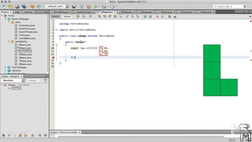The width and height of the screenshot is (252, 142).
Task: Click the History view button
Action: pos(67,17)
